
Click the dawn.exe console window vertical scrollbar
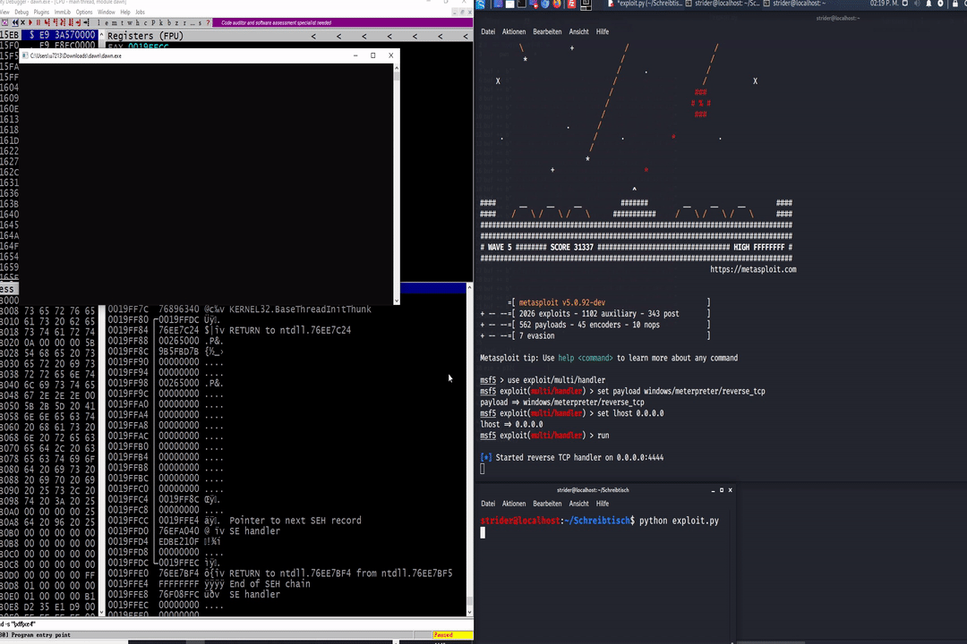click(x=396, y=183)
